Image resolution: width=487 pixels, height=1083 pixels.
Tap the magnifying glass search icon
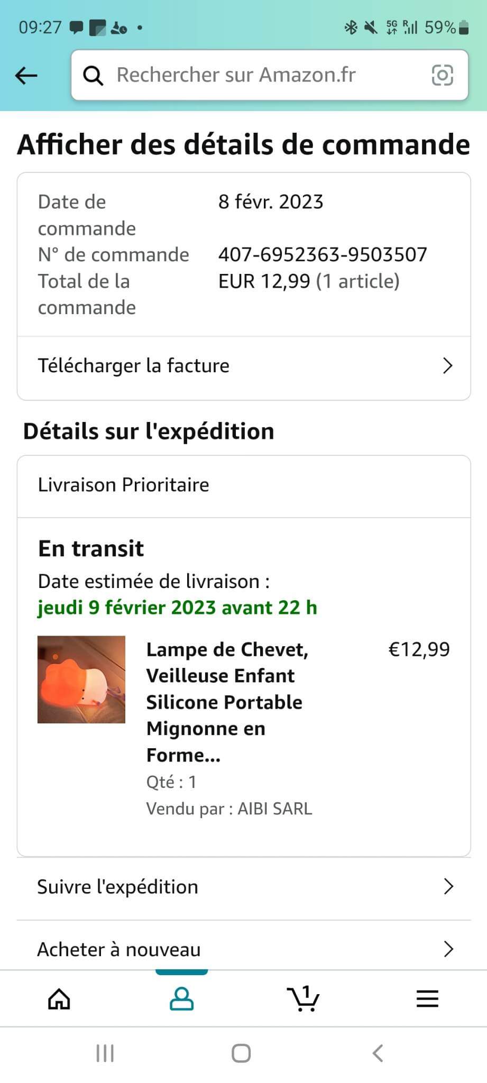click(93, 76)
